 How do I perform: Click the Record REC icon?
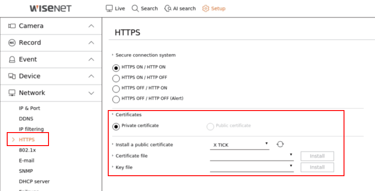tap(12, 43)
